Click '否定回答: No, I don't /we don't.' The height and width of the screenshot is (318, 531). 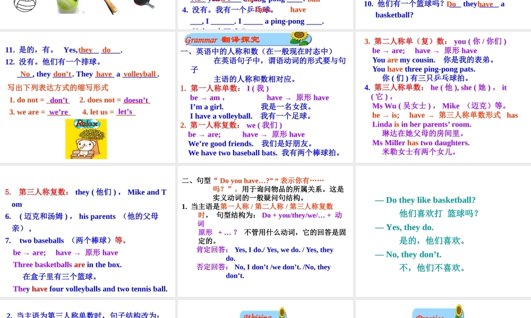(263, 271)
